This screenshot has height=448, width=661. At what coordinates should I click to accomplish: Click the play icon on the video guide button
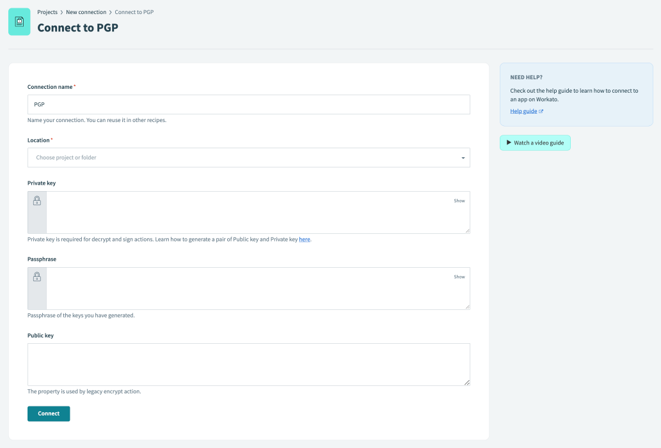(x=509, y=143)
